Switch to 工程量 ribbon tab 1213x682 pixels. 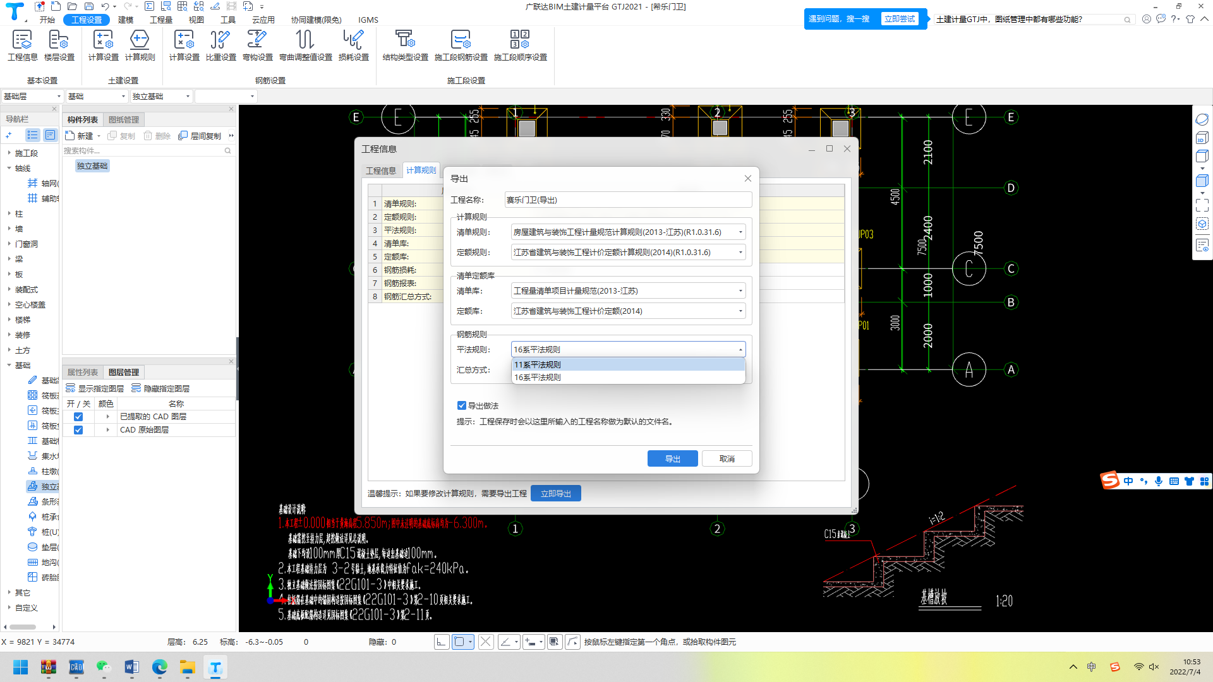(x=161, y=20)
